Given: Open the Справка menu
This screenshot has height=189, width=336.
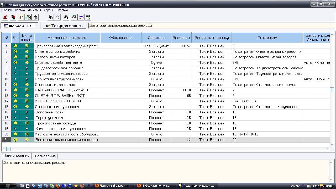Looking at the screenshot, I should 62,10.
